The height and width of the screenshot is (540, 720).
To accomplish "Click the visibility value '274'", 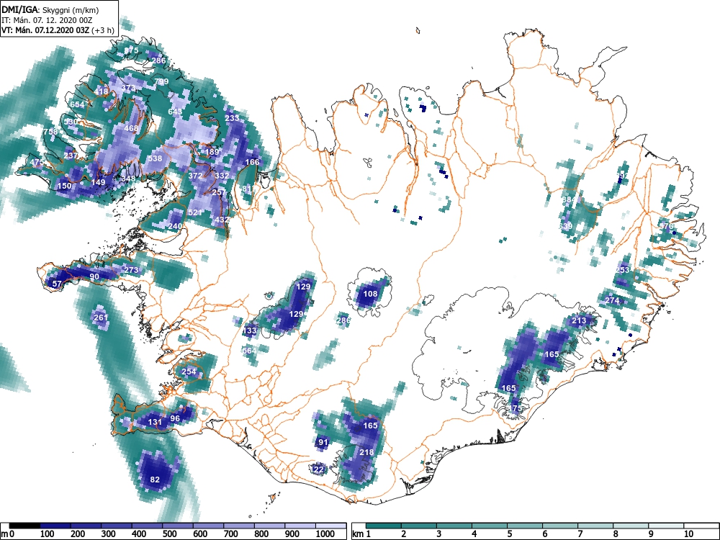I will pyautogui.click(x=612, y=300).
